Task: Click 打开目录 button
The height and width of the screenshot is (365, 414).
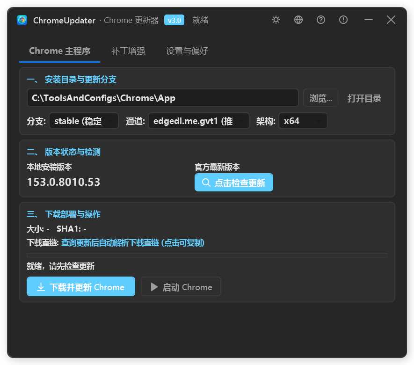Action: coord(364,98)
